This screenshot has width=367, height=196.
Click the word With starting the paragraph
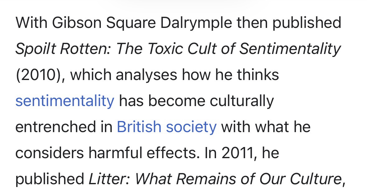pos(31,23)
